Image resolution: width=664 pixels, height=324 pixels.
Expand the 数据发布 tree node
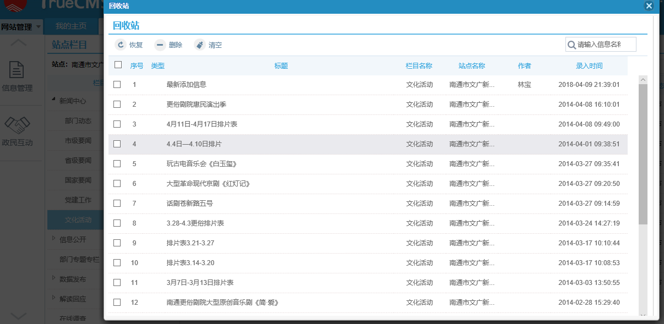coord(54,278)
